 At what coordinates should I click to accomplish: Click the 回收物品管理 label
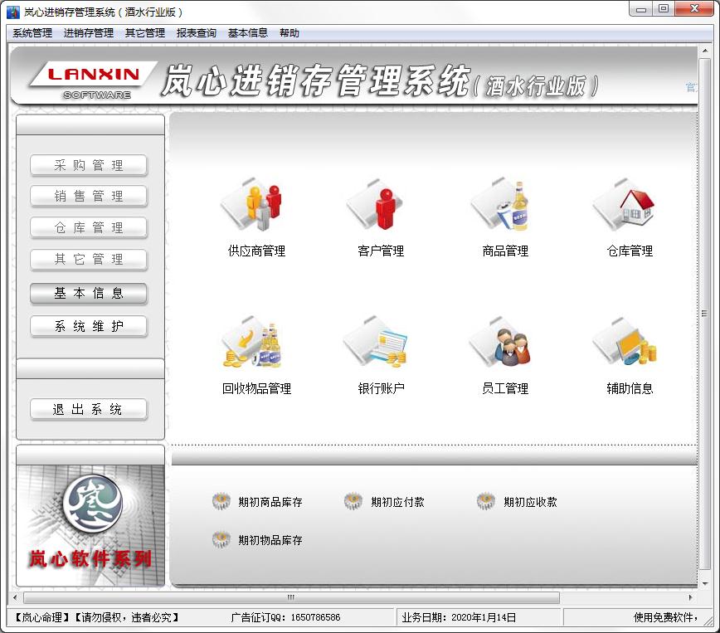pyautogui.click(x=256, y=388)
